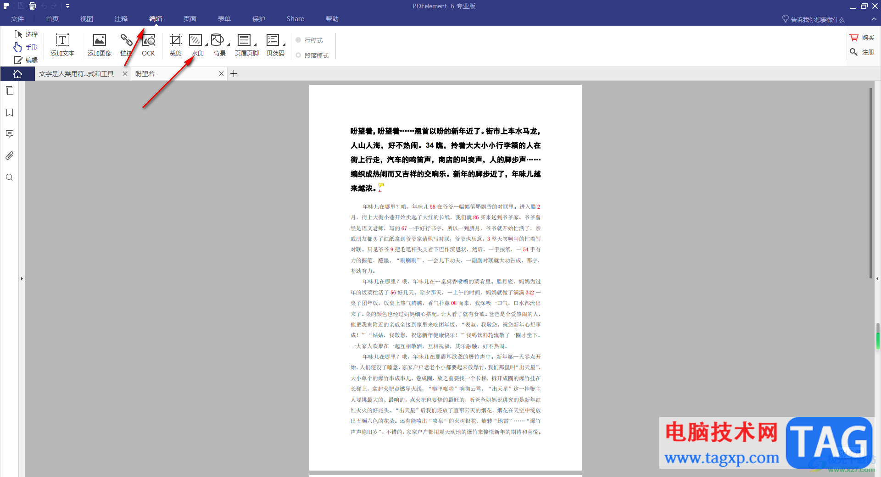Close the 文字是人类用符...式和工具 document tab

tap(125, 74)
